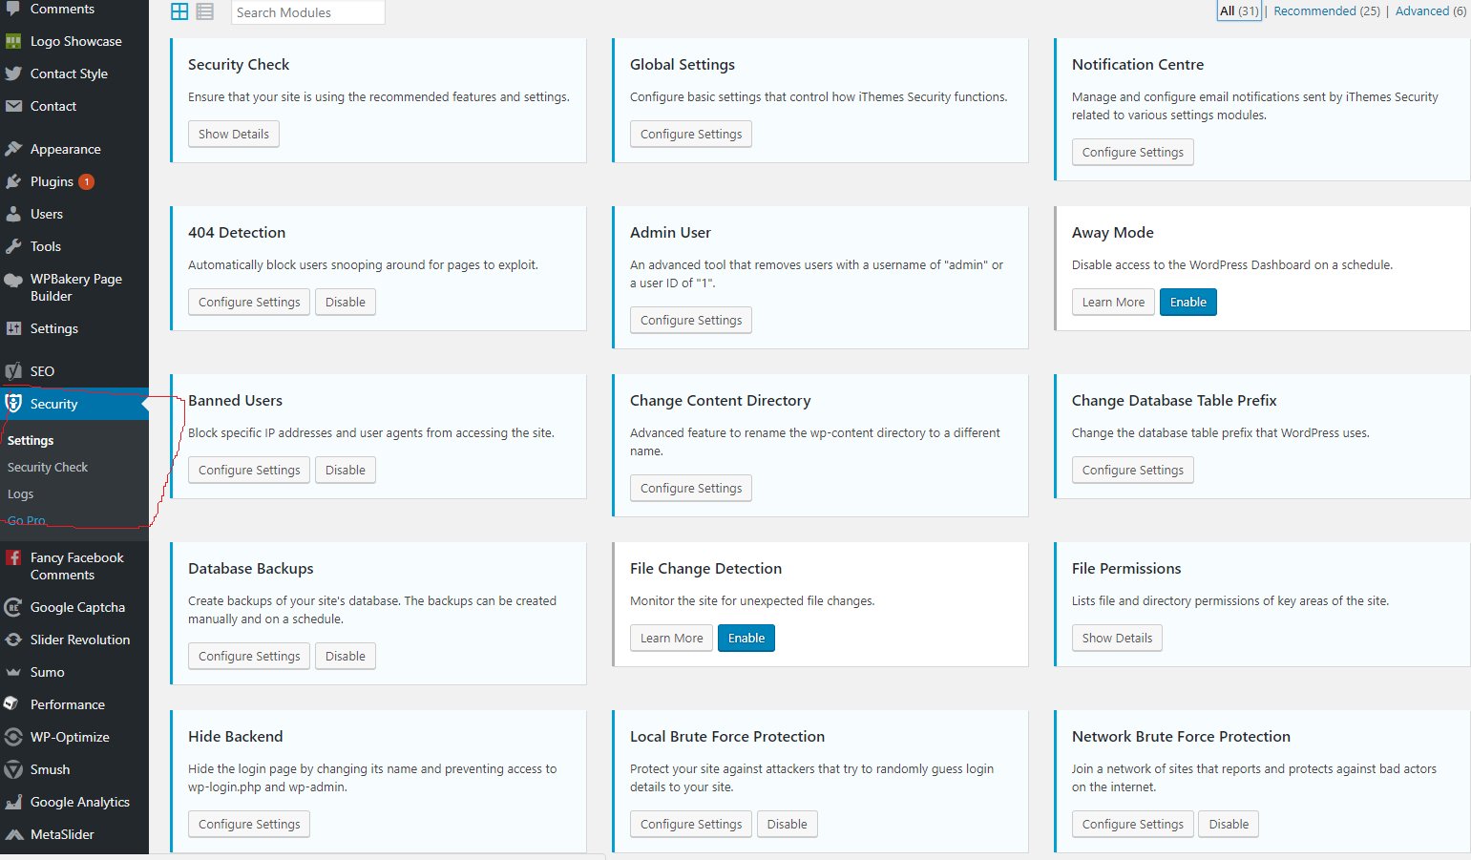
Task: Open the Google Analytics menu item
Action: [74, 802]
